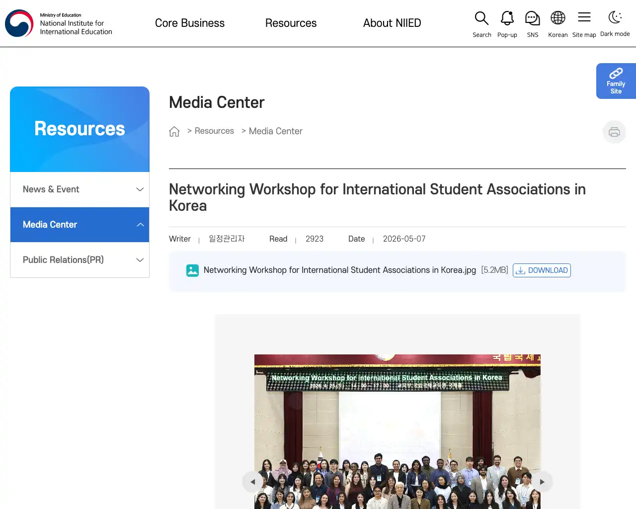Click the file size [5.2MB] text
This screenshot has height=509, width=636.
[x=494, y=270]
